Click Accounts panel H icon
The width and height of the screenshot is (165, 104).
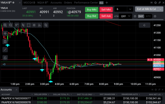[152, 90]
